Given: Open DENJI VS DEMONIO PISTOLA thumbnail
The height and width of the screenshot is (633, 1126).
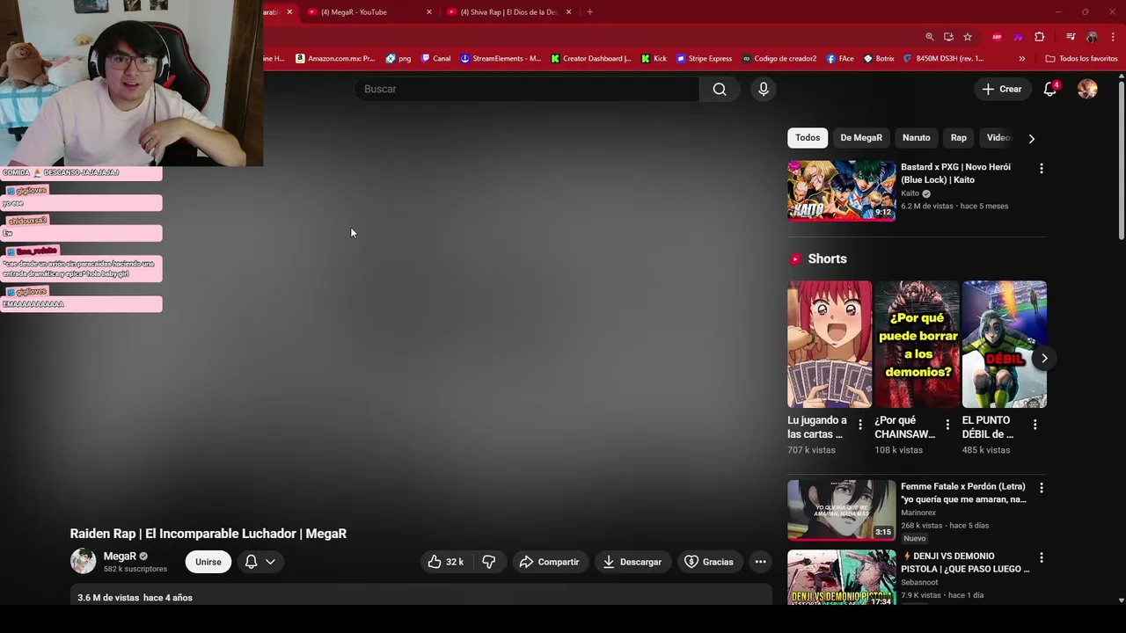Looking at the screenshot, I should tap(841, 578).
